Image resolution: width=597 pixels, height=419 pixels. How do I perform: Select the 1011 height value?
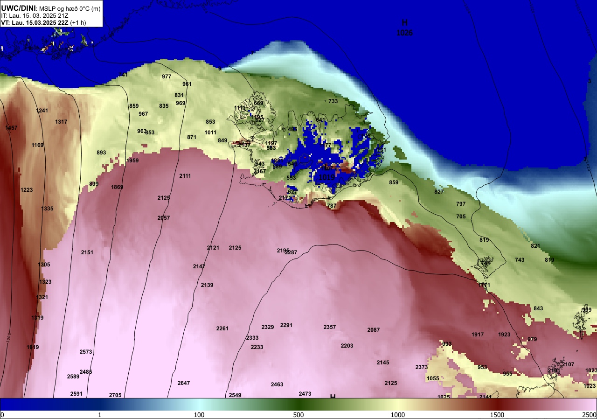pyautogui.click(x=210, y=133)
